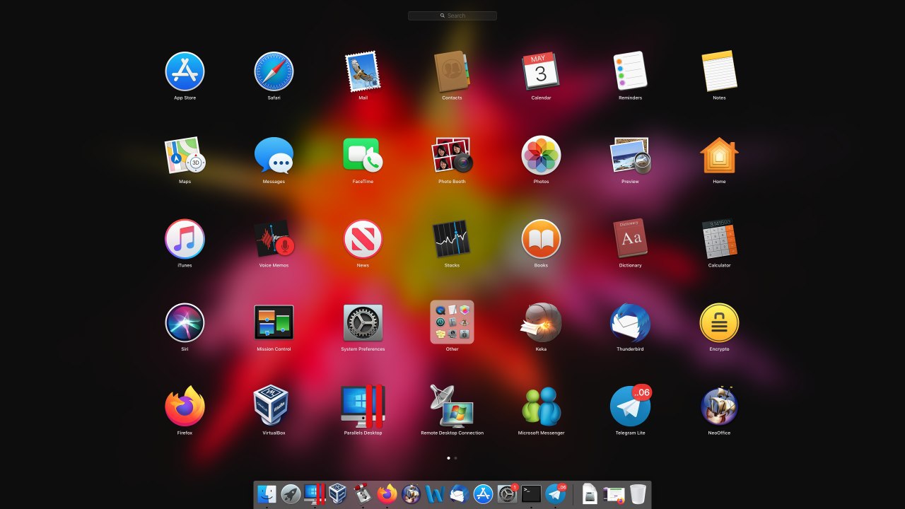Image resolution: width=905 pixels, height=509 pixels.
Task: Launch NeoOffice from the Launchpad grid
Action: (719, 406)
